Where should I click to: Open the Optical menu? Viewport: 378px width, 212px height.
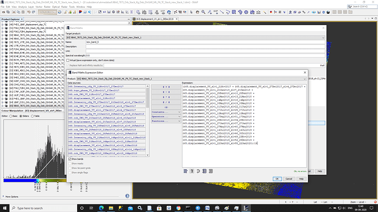point(56,7)
